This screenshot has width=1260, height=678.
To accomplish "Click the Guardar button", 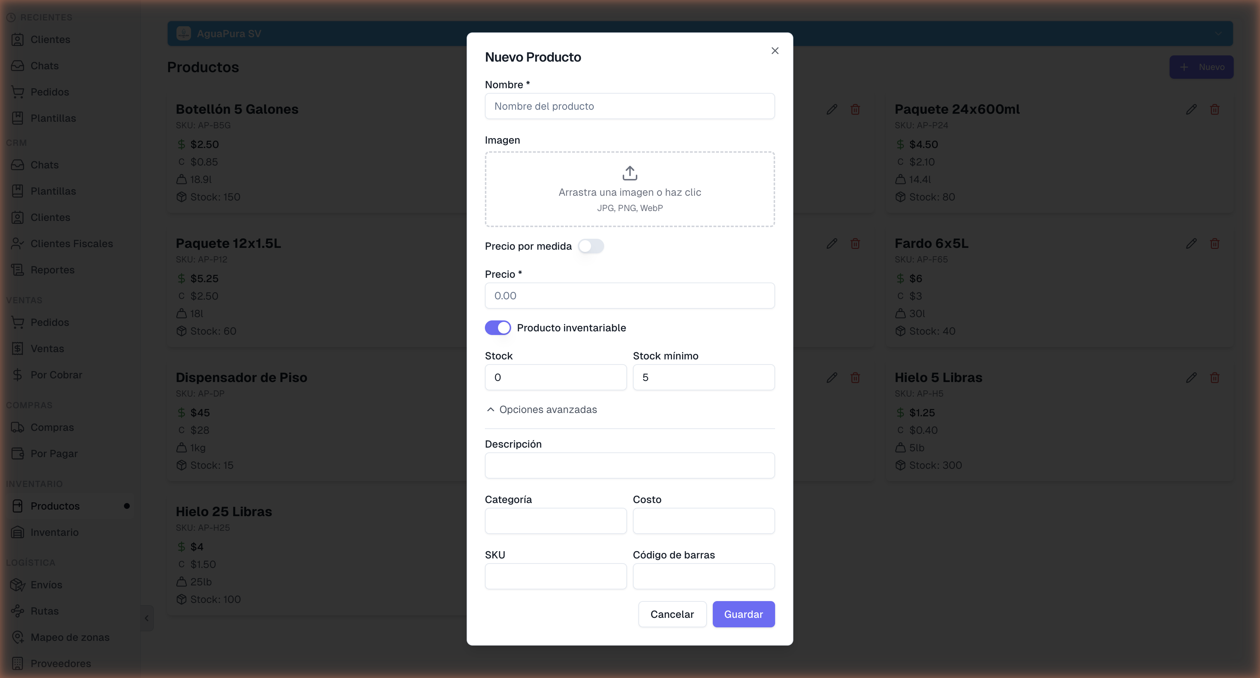I will [x=743, y=614].
